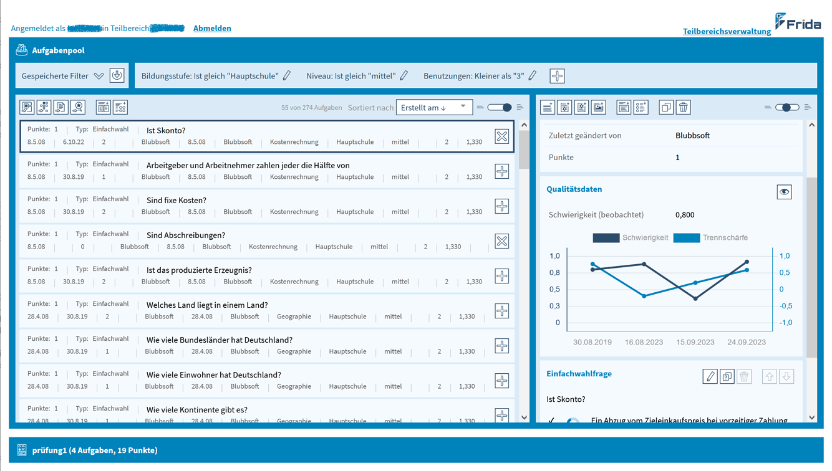Viewport: 832px width, 471px height.
Task: Click the trash icon in detail toolbar
Action: 683,108
